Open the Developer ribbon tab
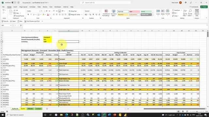This screenshot has height=117, width=209. [x=58, y=7]
